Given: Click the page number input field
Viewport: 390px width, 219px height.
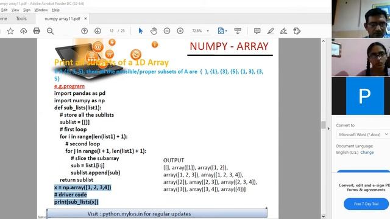Looking at the screenshot, I should (x=112, y=31).
